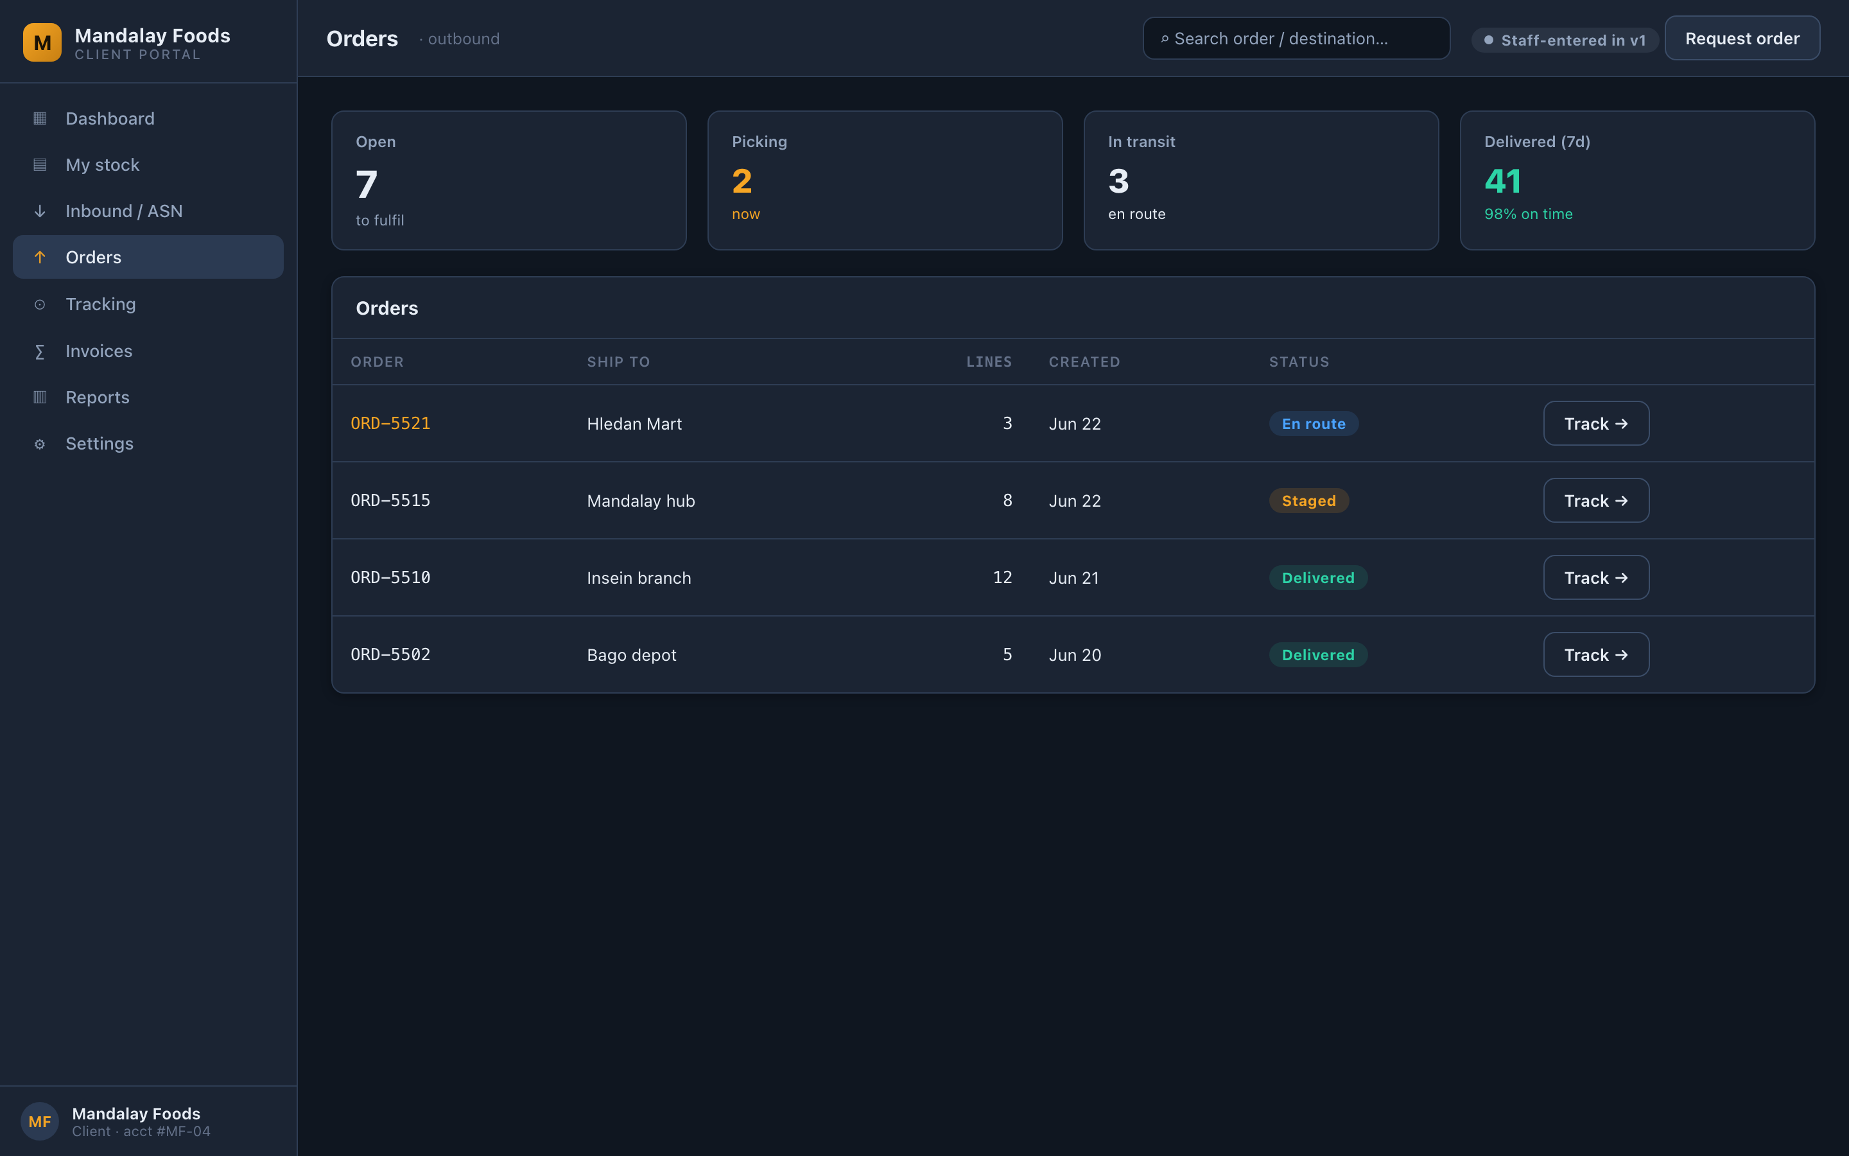Select the Picking summary card

[885, 180]
